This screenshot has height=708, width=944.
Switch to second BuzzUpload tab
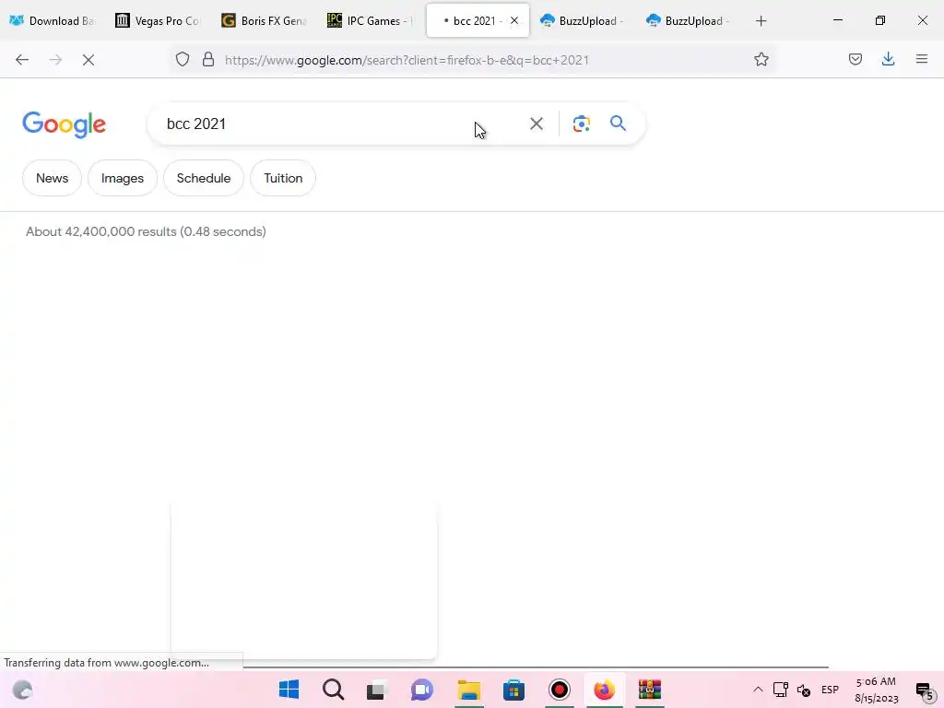688,21
